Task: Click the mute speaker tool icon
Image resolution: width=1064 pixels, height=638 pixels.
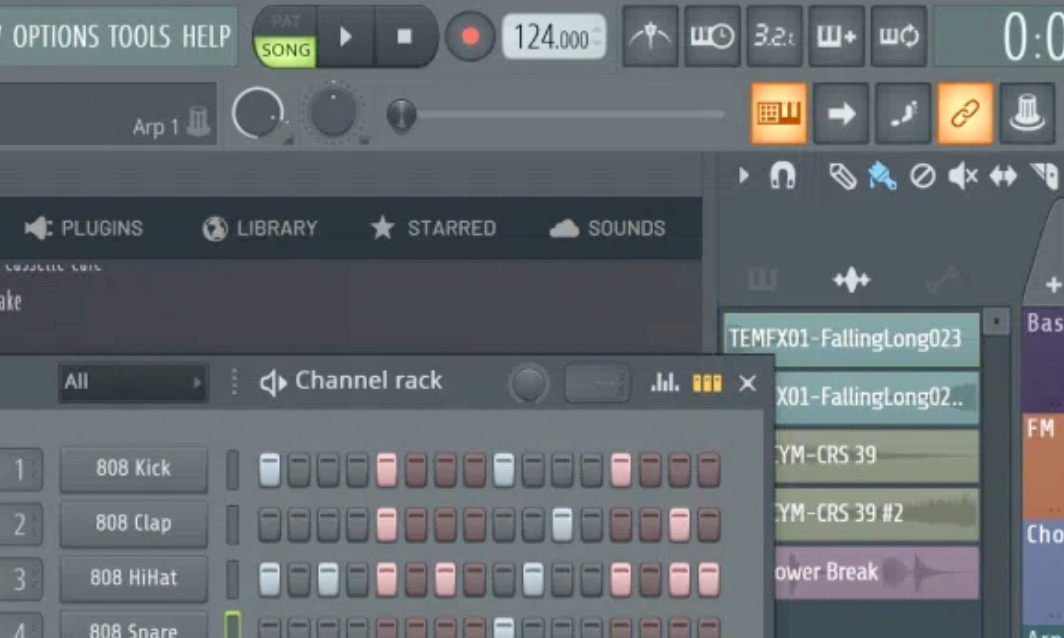Action: 962,177
